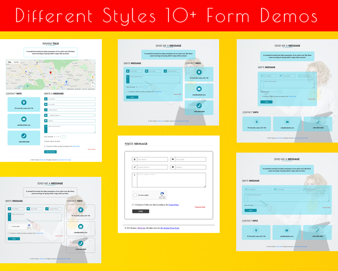
Task: Click the map zoom in plus button
Action: [x=94, y=82]
